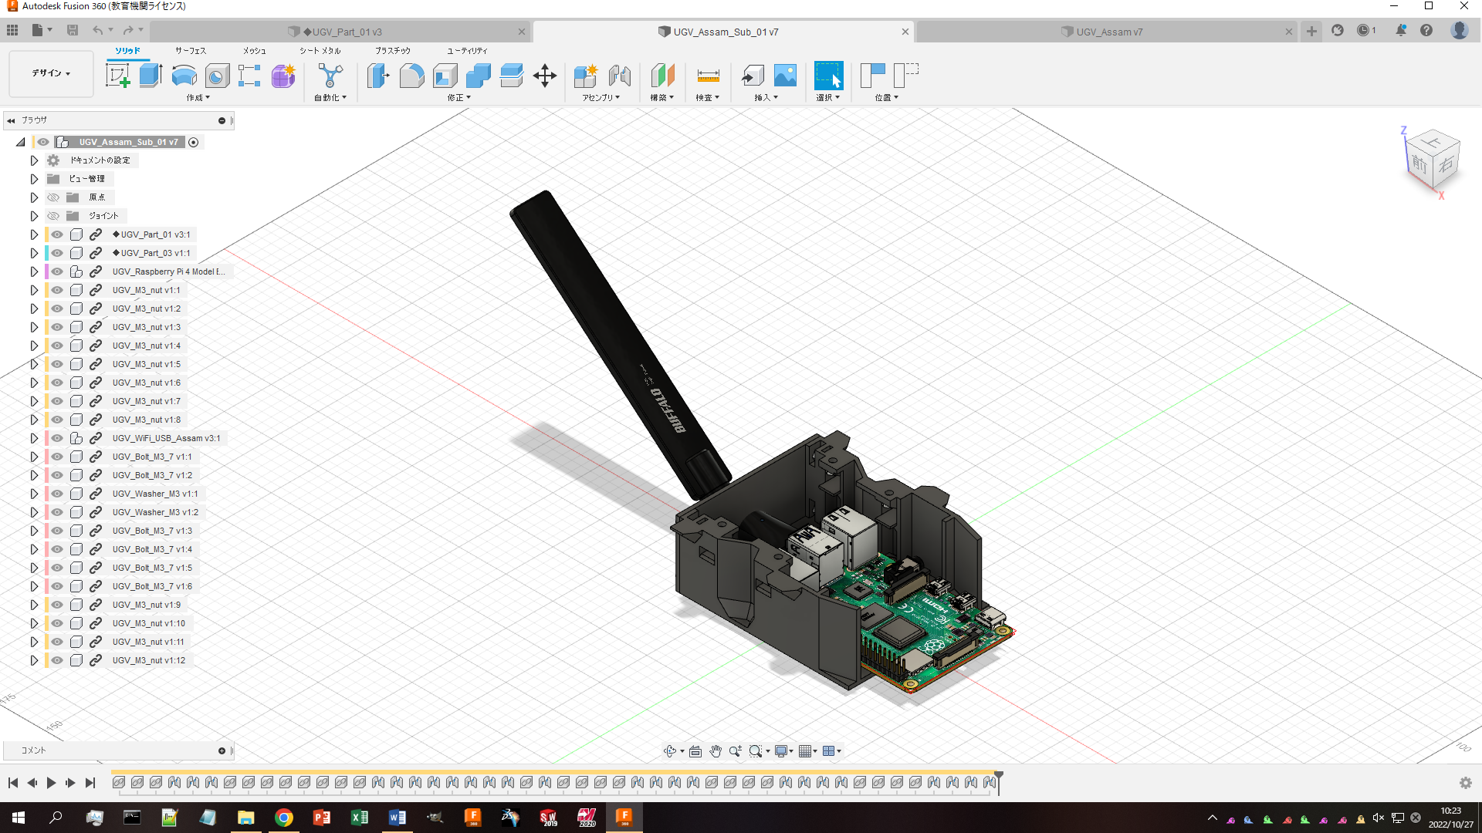Select the Hole tool icon

(x=217, y=76)
